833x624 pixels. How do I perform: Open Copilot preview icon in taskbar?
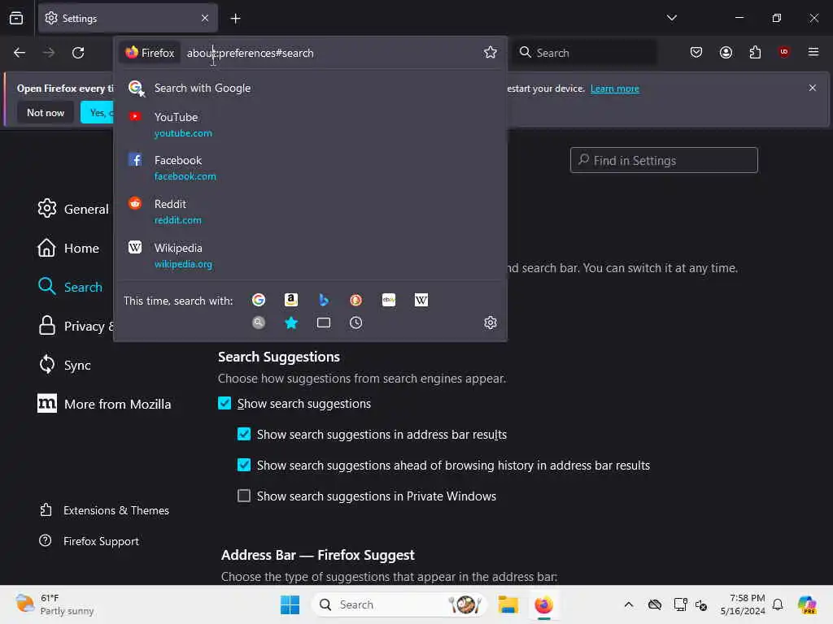[x=807, y=604]
